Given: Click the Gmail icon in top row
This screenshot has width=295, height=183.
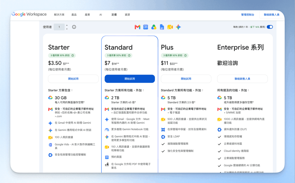Looking at the screenshot, I should click(137, 27).
